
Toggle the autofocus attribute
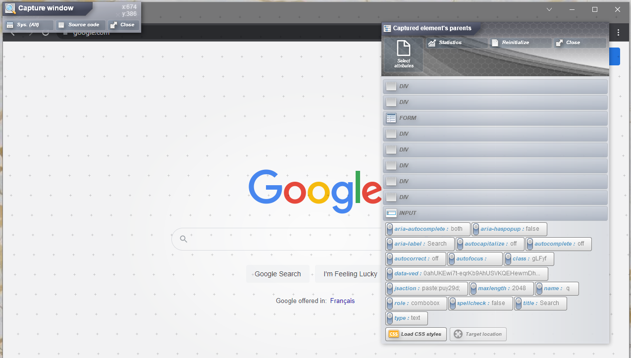[475, 259]
